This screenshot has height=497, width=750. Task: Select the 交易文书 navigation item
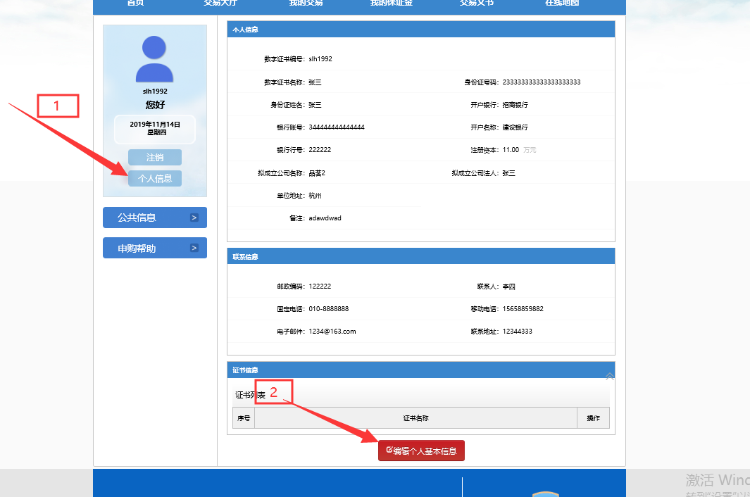pos(477,4)
